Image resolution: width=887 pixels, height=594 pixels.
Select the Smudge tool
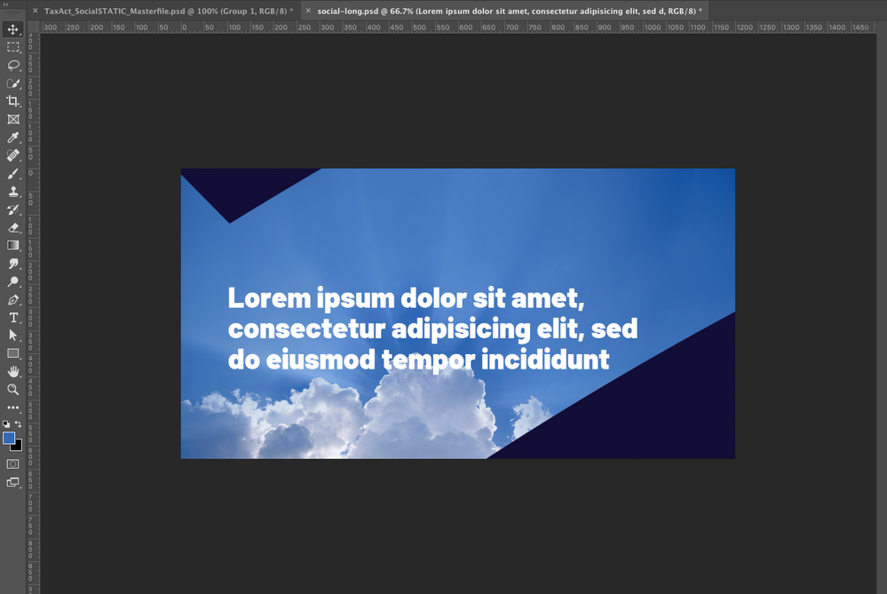click(13, 264)
